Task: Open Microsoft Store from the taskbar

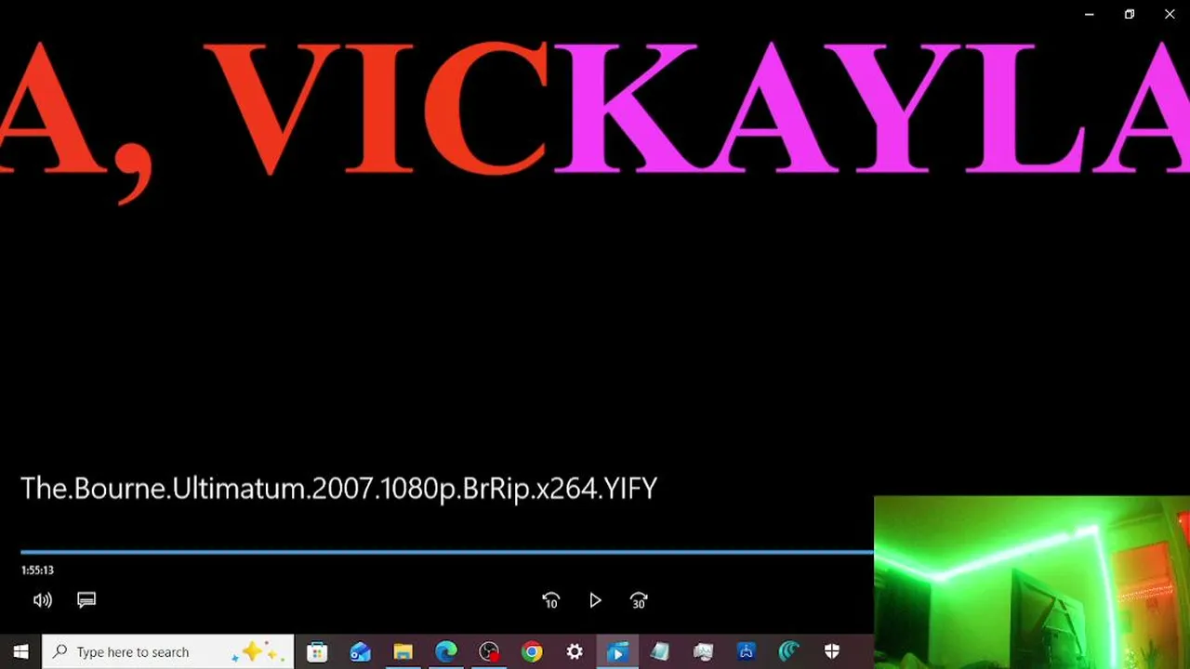Action: (317, 652)
